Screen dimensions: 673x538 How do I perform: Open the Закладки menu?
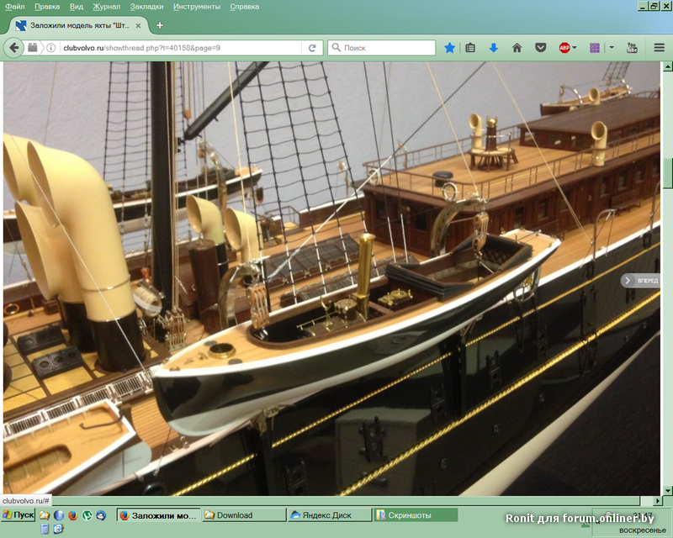[147, 6]
